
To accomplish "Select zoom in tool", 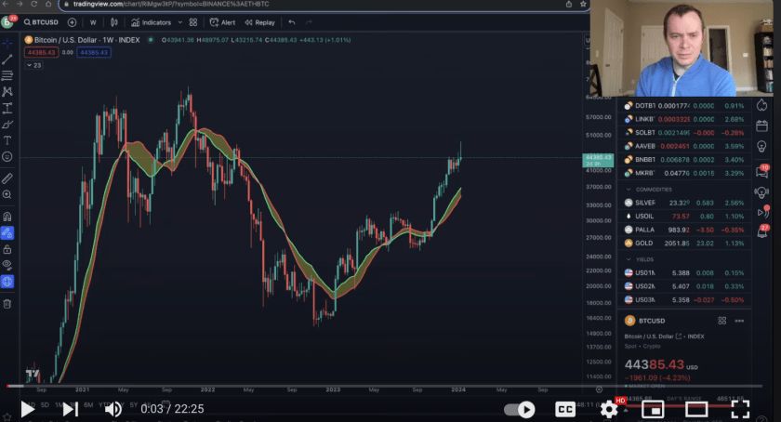I will click(x=7, y=195).
